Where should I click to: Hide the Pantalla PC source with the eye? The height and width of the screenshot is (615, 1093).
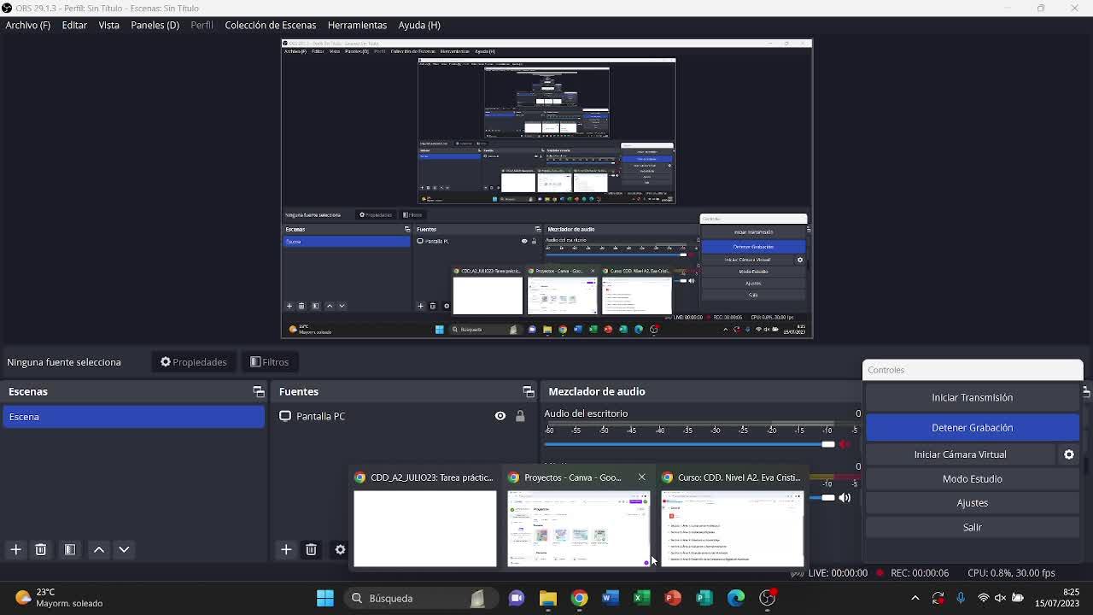click(x=500, y=416)
